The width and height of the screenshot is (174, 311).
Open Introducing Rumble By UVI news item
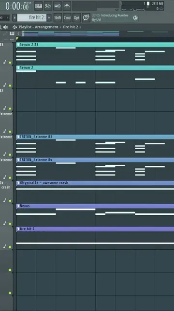(110, 17)
